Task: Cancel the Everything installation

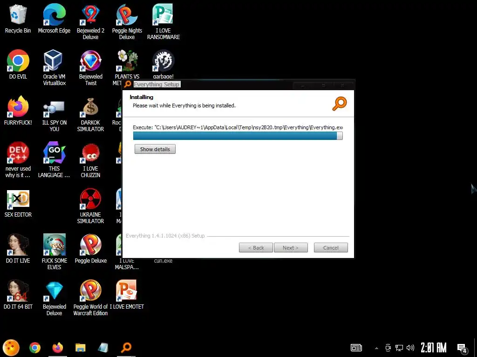Action: 331,248
